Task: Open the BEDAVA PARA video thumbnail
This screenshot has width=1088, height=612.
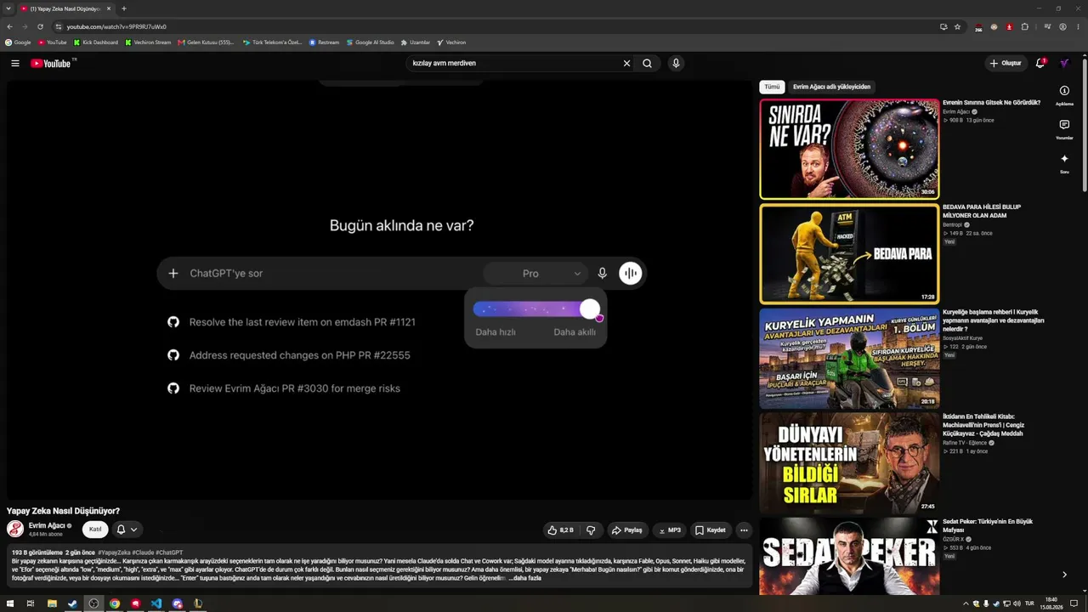Action: [849, 253]
